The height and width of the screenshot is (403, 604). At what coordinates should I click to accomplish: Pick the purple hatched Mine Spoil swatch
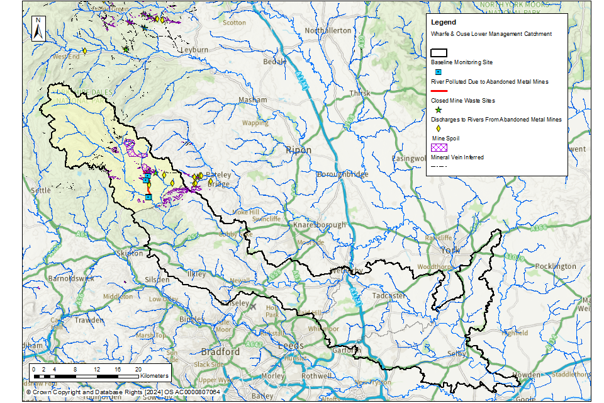pos(439,147)
